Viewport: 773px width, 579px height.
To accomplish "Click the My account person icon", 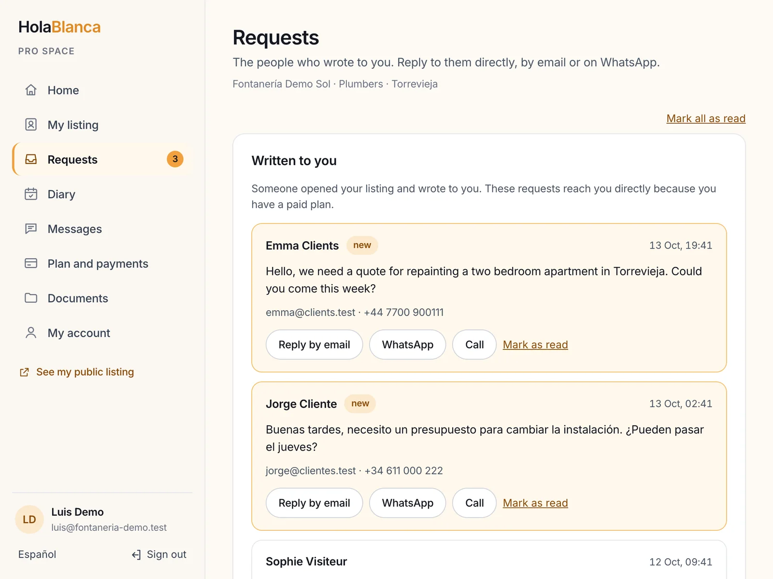I will 31,333.
